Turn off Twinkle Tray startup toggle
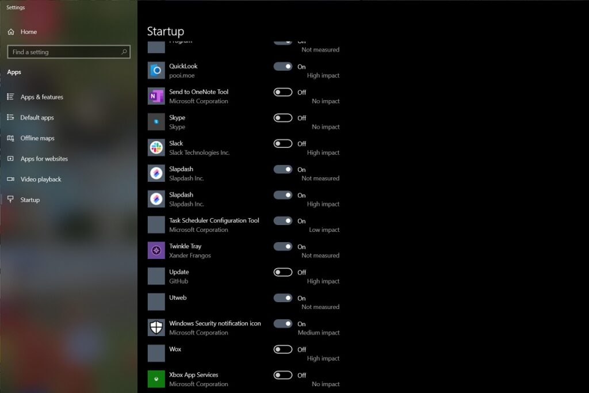The width and height of the screenshot is (589, 393). click(x=283, y=247)
